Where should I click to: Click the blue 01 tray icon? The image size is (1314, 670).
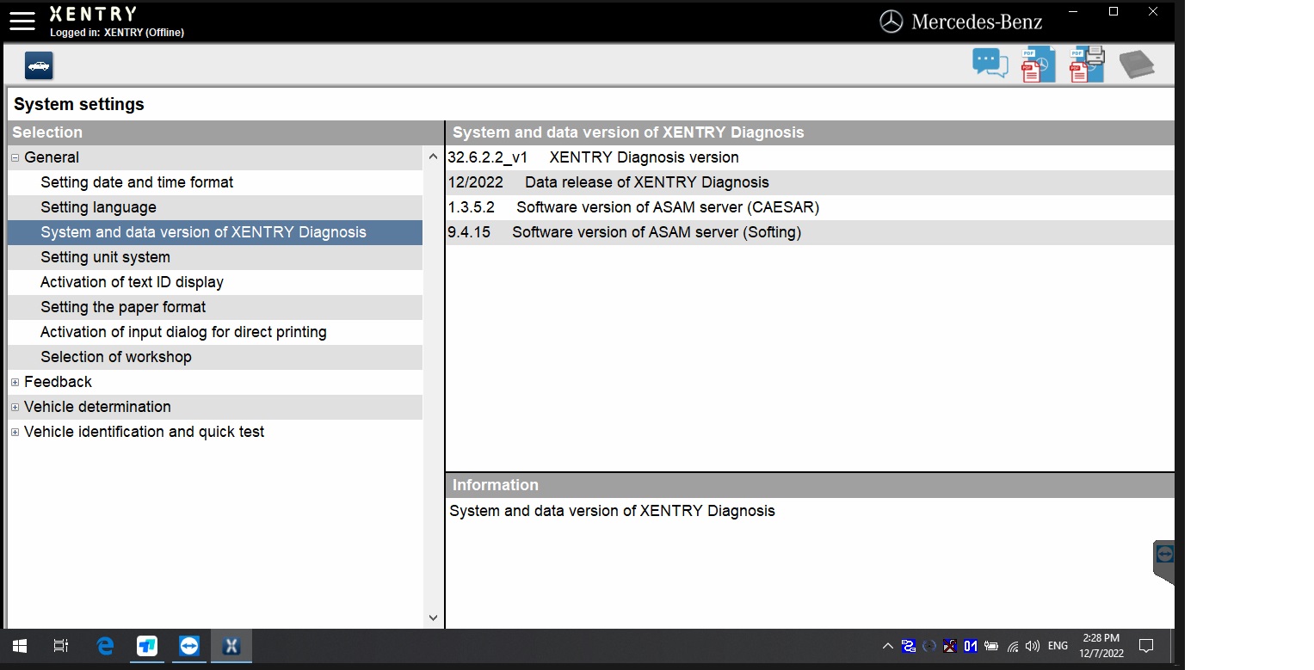pyautogui.click(x=971, y=646)
